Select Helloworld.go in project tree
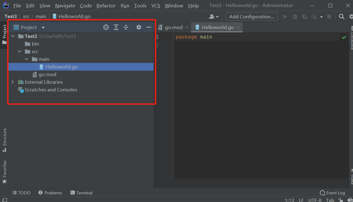This screenshot has width=353, height=202. point(81,67)
